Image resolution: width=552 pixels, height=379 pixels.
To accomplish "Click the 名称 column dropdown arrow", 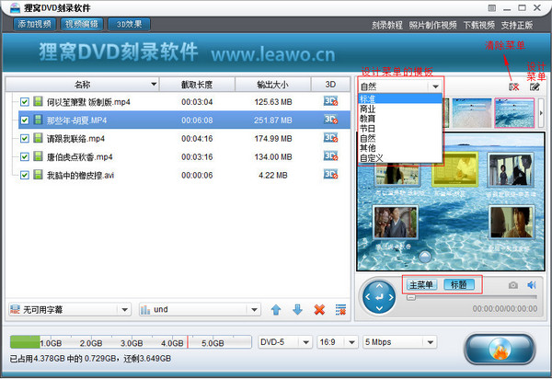I will pos(154,85).
